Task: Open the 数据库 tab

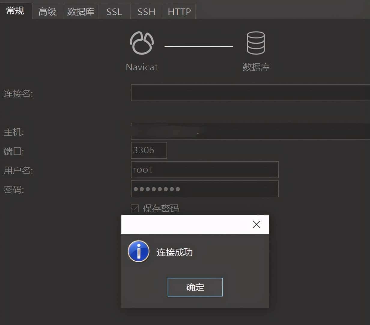Action: [81, 11]
